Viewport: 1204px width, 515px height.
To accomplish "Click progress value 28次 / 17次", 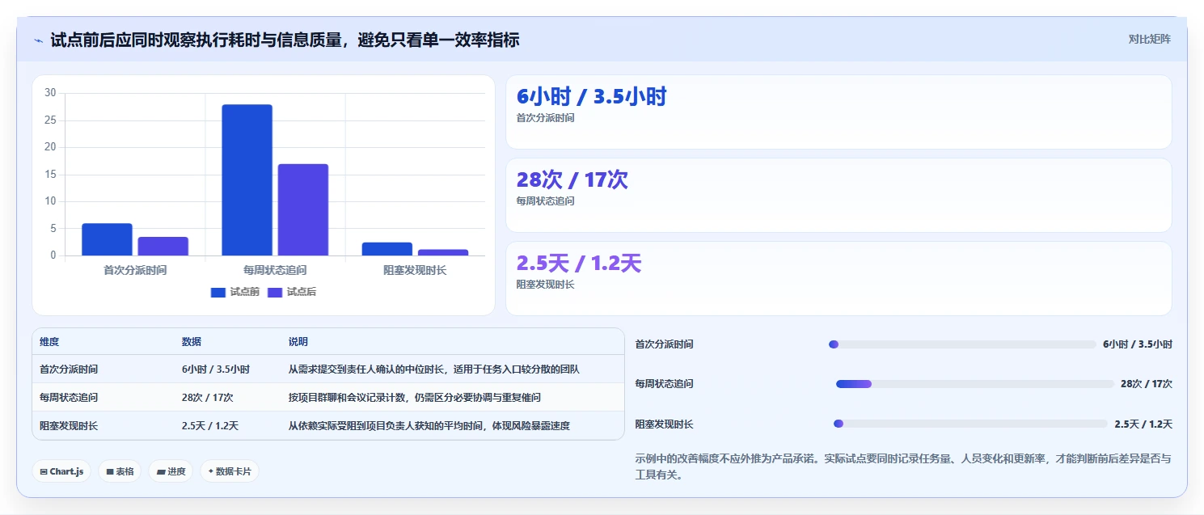I will pos(1147,384).
